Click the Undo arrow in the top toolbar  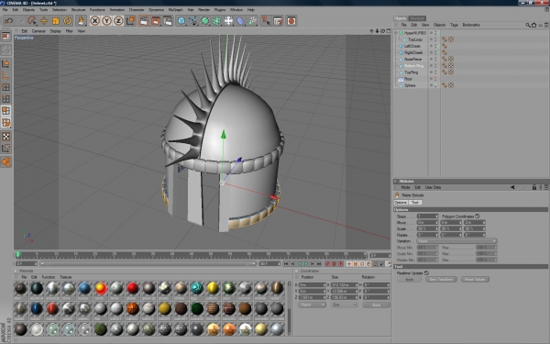point(9,21)
